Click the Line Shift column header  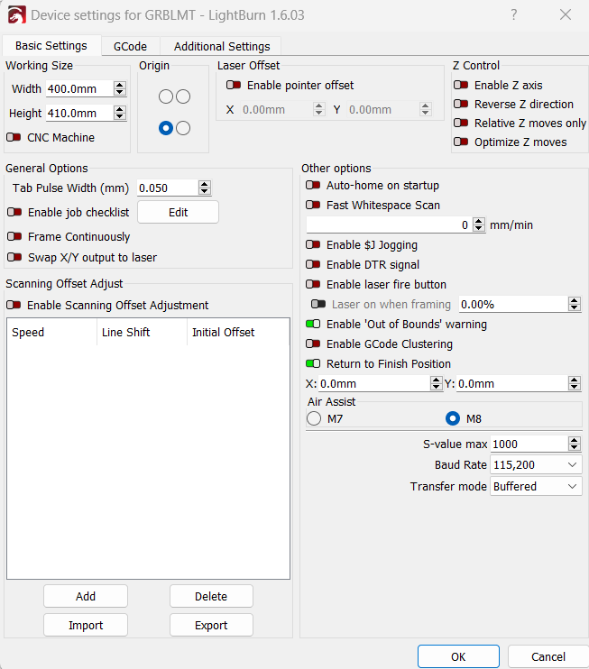(x=143, y=332)
